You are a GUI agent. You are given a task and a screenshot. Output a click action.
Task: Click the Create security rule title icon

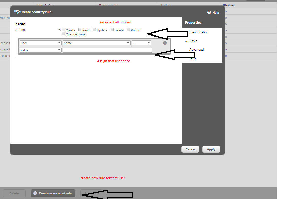[x=17, y=12]
